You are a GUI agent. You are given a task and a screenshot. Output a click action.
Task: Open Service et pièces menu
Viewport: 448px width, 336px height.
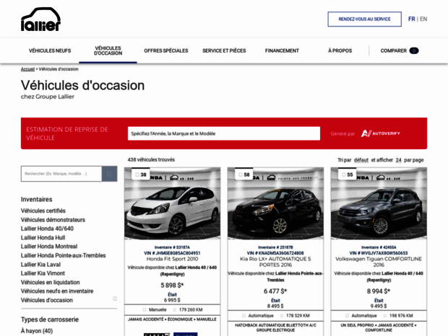click(224, 50)
